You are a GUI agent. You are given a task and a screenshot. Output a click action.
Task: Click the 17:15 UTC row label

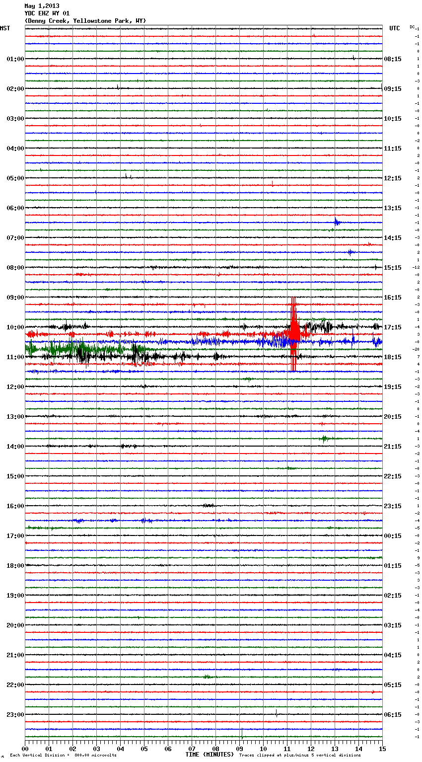393,327
